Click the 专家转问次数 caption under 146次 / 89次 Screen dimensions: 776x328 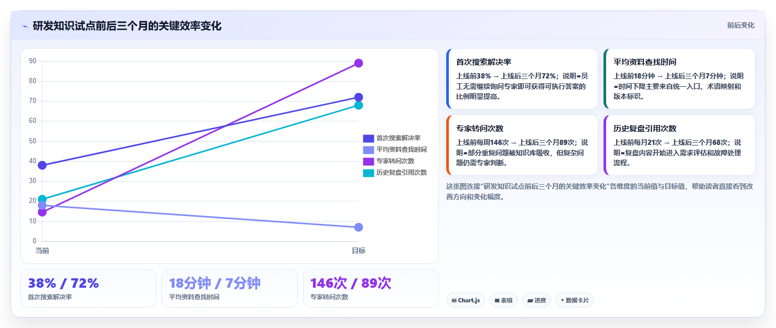[x=329, y=297]
